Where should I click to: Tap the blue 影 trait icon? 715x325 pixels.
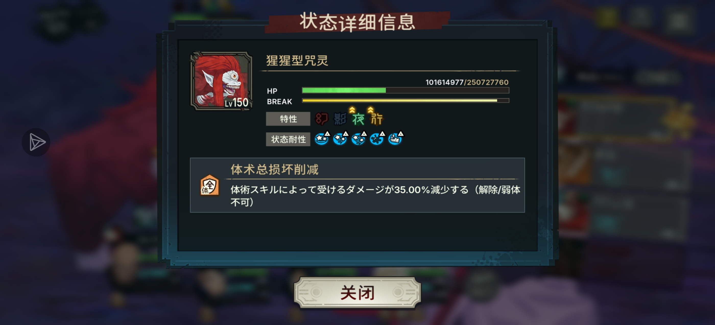340,119
